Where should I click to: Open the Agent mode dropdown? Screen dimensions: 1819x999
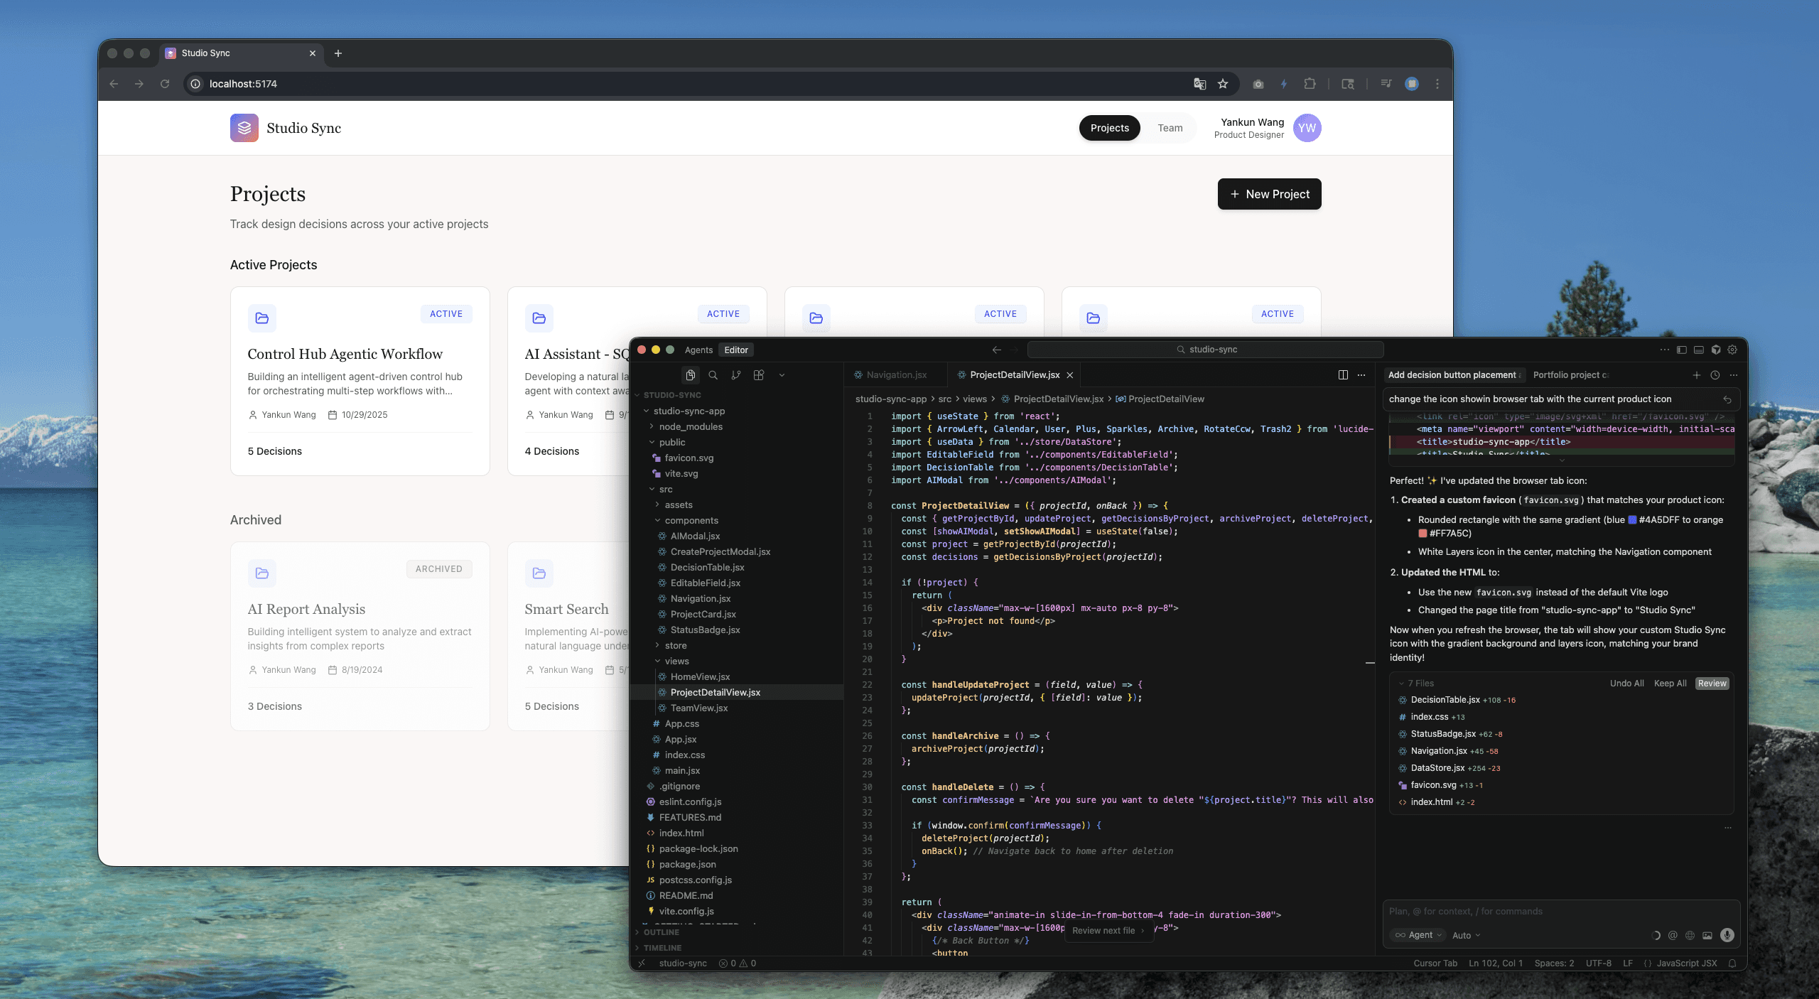click(1419, 935)
